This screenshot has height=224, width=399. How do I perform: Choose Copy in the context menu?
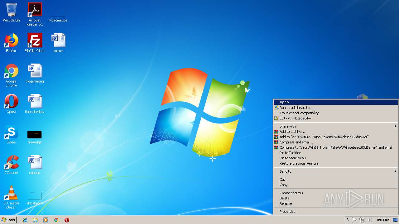pyautogui.click(x=336, y=185)
